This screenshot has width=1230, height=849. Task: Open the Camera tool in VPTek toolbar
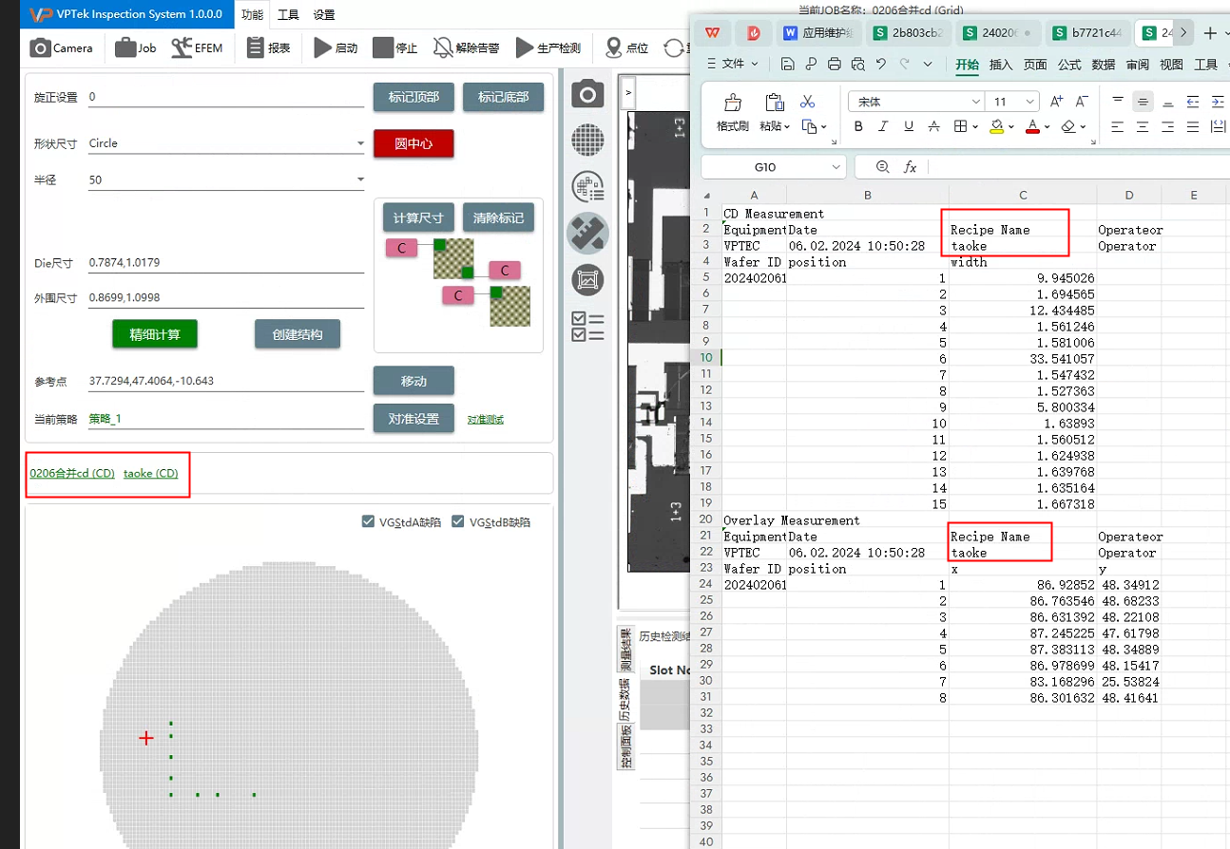(61, 47)
